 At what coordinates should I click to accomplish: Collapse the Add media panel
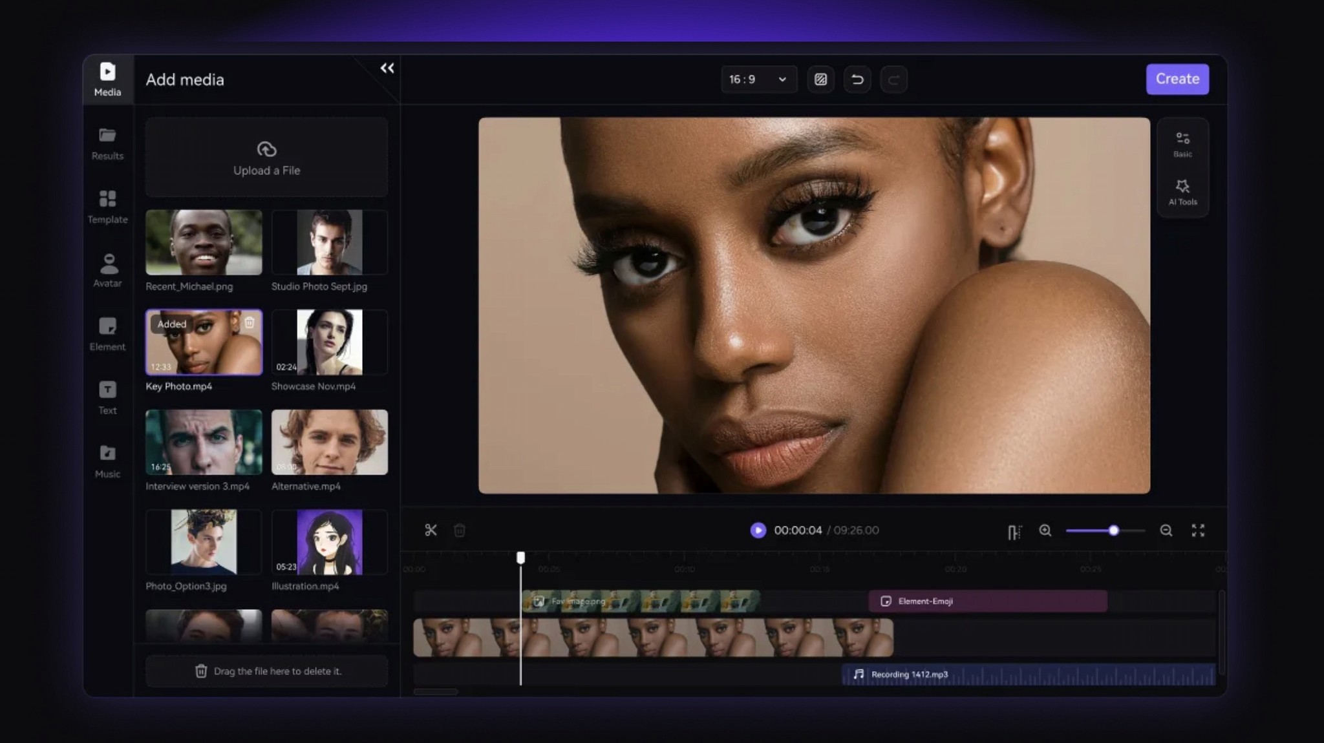[387, 68]
